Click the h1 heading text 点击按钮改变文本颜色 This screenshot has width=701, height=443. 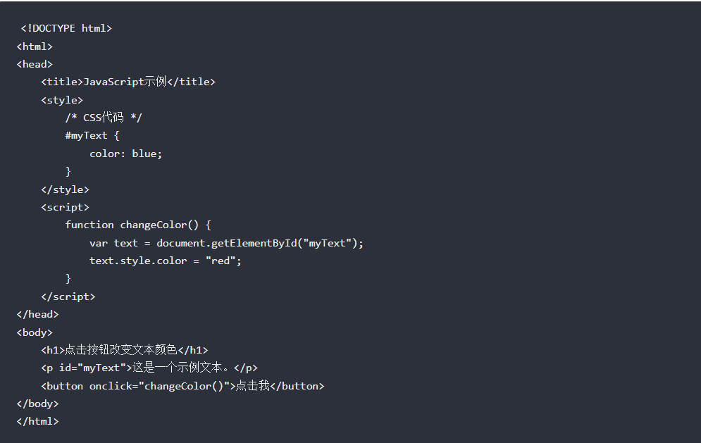[x=121, y=350]
